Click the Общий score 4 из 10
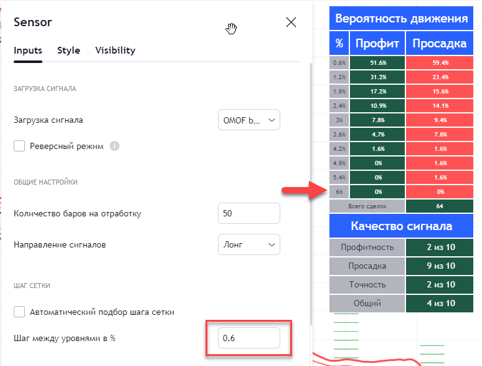The height and width of the screenshot is (366, 482). (x=441, y=303)
